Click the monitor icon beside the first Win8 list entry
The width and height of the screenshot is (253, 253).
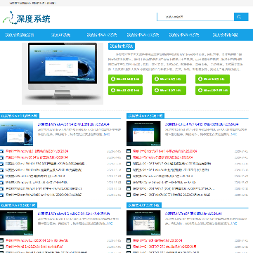pos(2,240)
